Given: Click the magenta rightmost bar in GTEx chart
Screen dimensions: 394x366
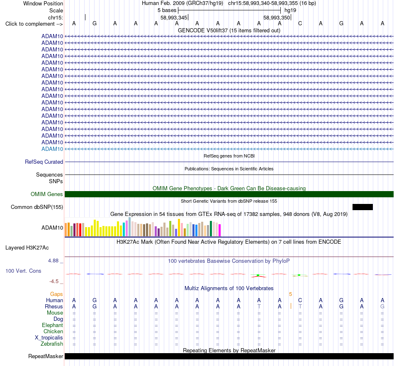Looking at the screenshot, I should coord(219,230).
